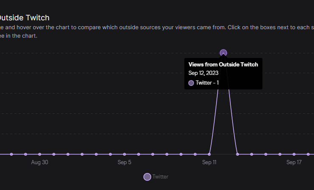
Task: Toggle the Twitter series in the chart legend
Action: click(156, 177)
